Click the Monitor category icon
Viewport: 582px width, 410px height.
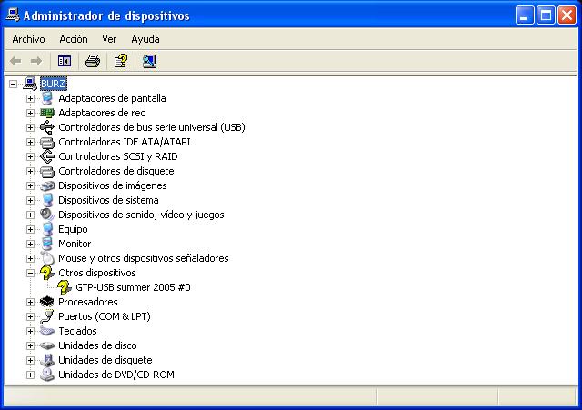47,244
